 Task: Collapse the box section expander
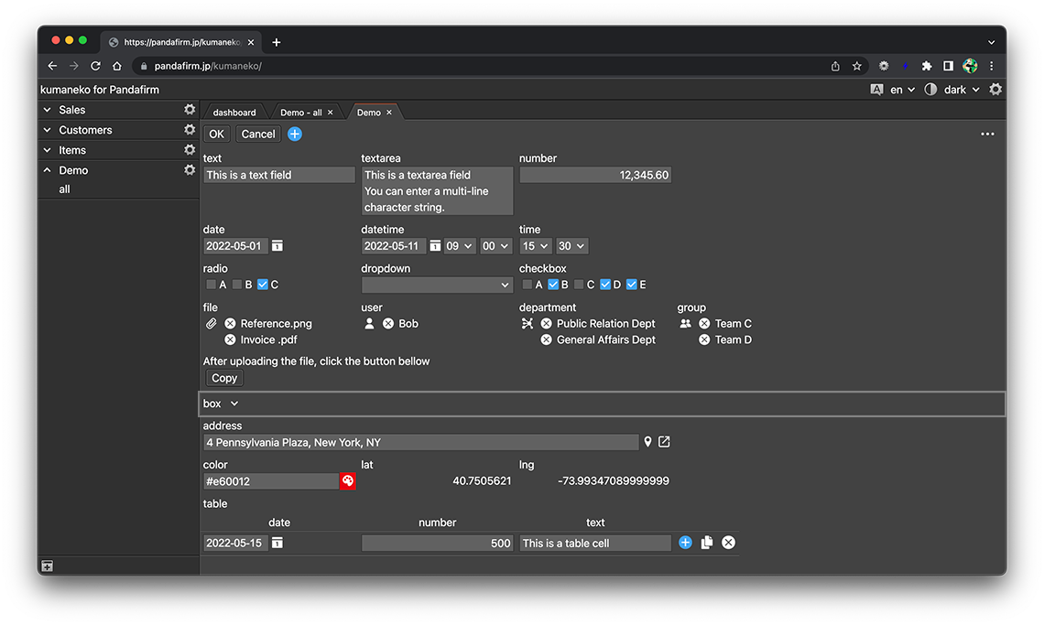(x=234, y=404)
